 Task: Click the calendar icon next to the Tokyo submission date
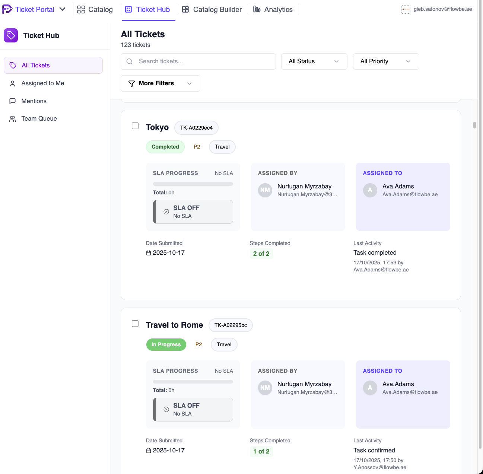coord(149,253)
